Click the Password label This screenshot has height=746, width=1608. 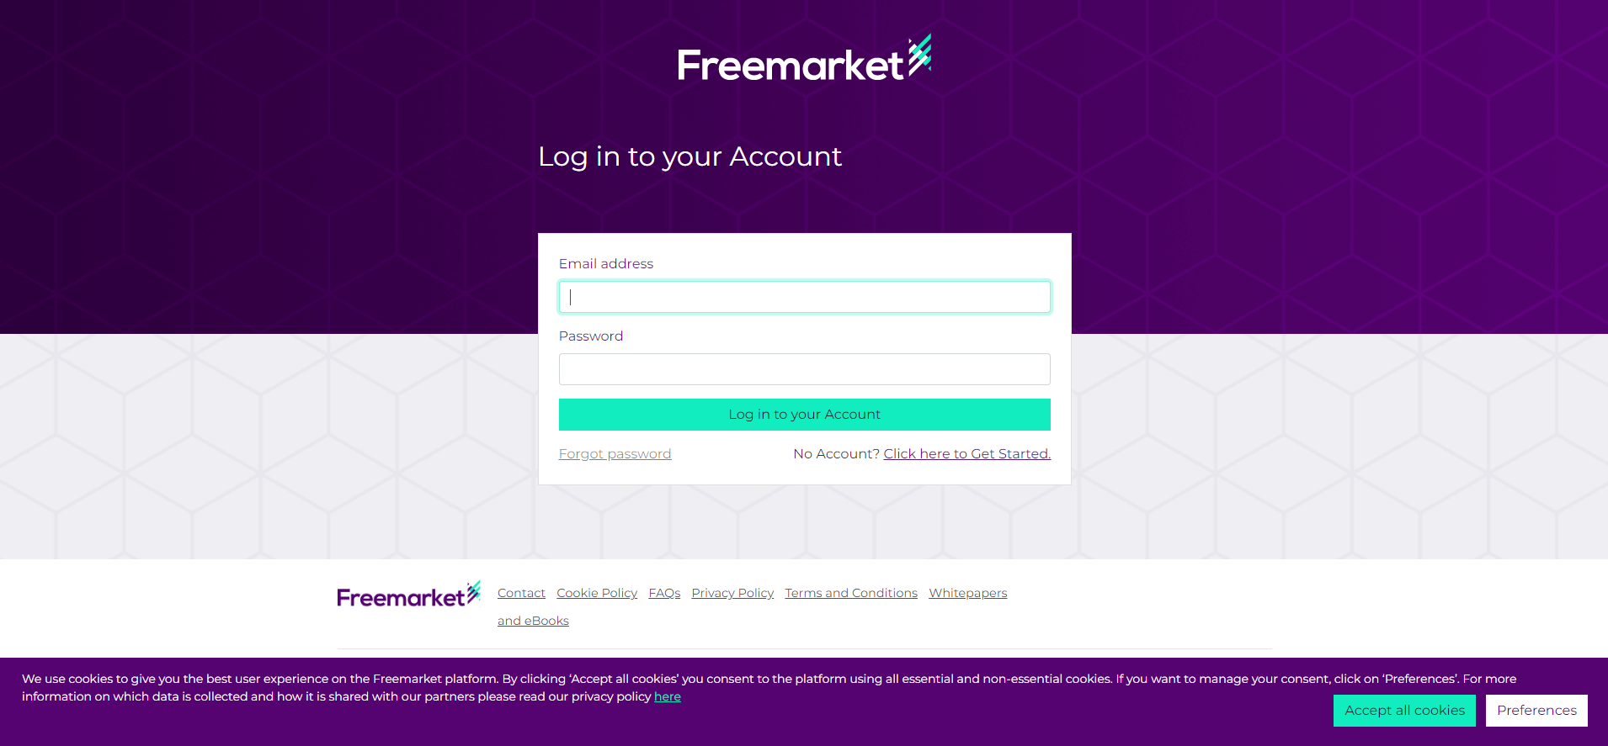[591, 336]
